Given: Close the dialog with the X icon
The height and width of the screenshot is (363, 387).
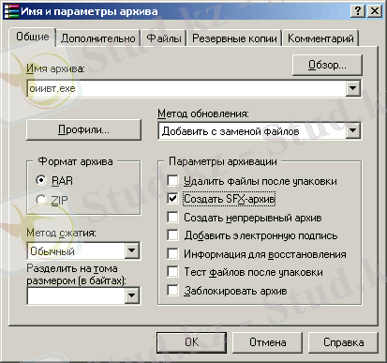Looking at the screenshot, I should pos(375,11).
